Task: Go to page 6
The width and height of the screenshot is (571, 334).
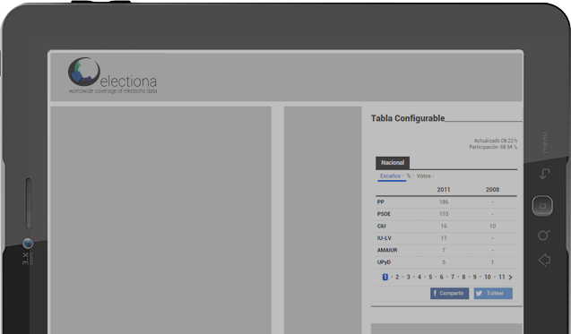Action: (441, 277)
